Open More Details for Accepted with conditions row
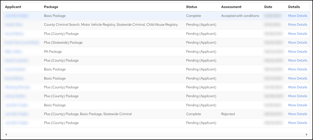313x140 pixels. pyautogui.click(x=297, y=16)
